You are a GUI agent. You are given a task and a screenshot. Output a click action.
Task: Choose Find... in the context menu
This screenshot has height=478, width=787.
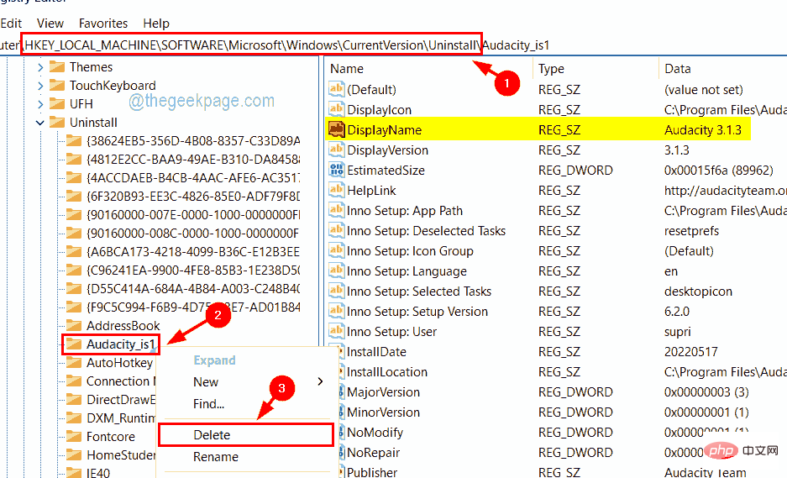point(209,404)
